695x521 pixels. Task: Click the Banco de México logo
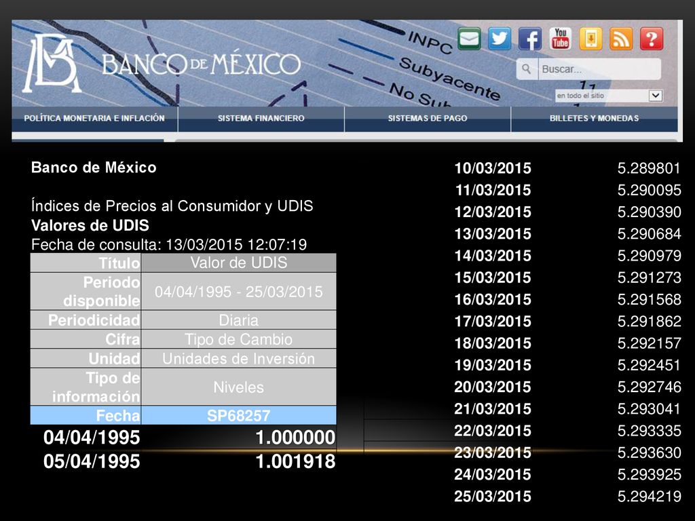[162, 63]
